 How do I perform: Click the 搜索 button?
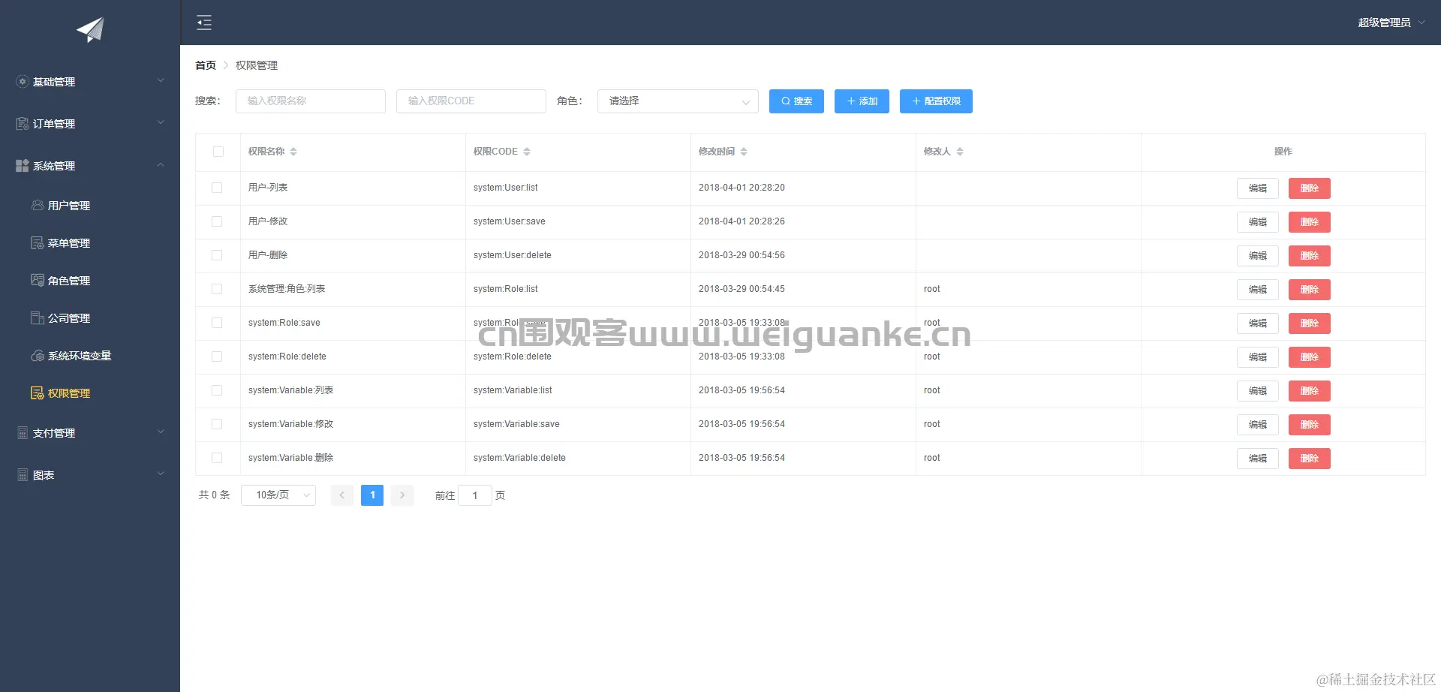click(x=796, y=101)
